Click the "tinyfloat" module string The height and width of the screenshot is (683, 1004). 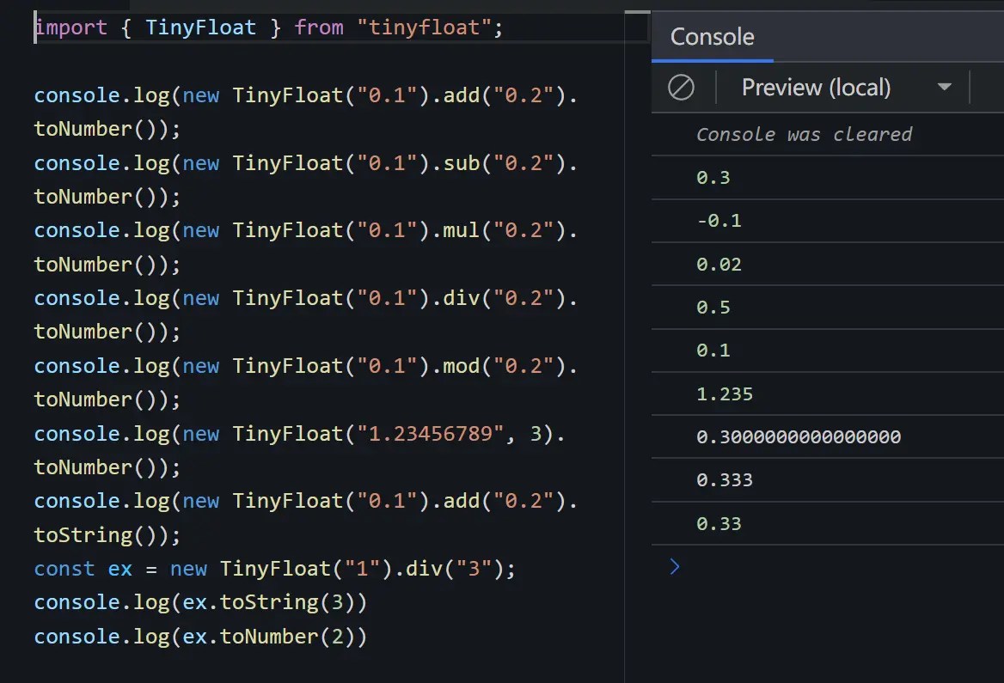[x=423, y=27]
